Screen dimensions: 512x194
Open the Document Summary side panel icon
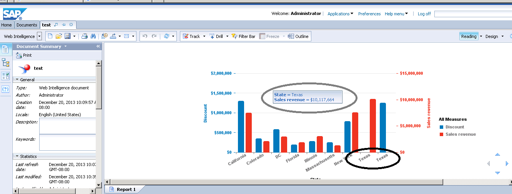[5, 49]
